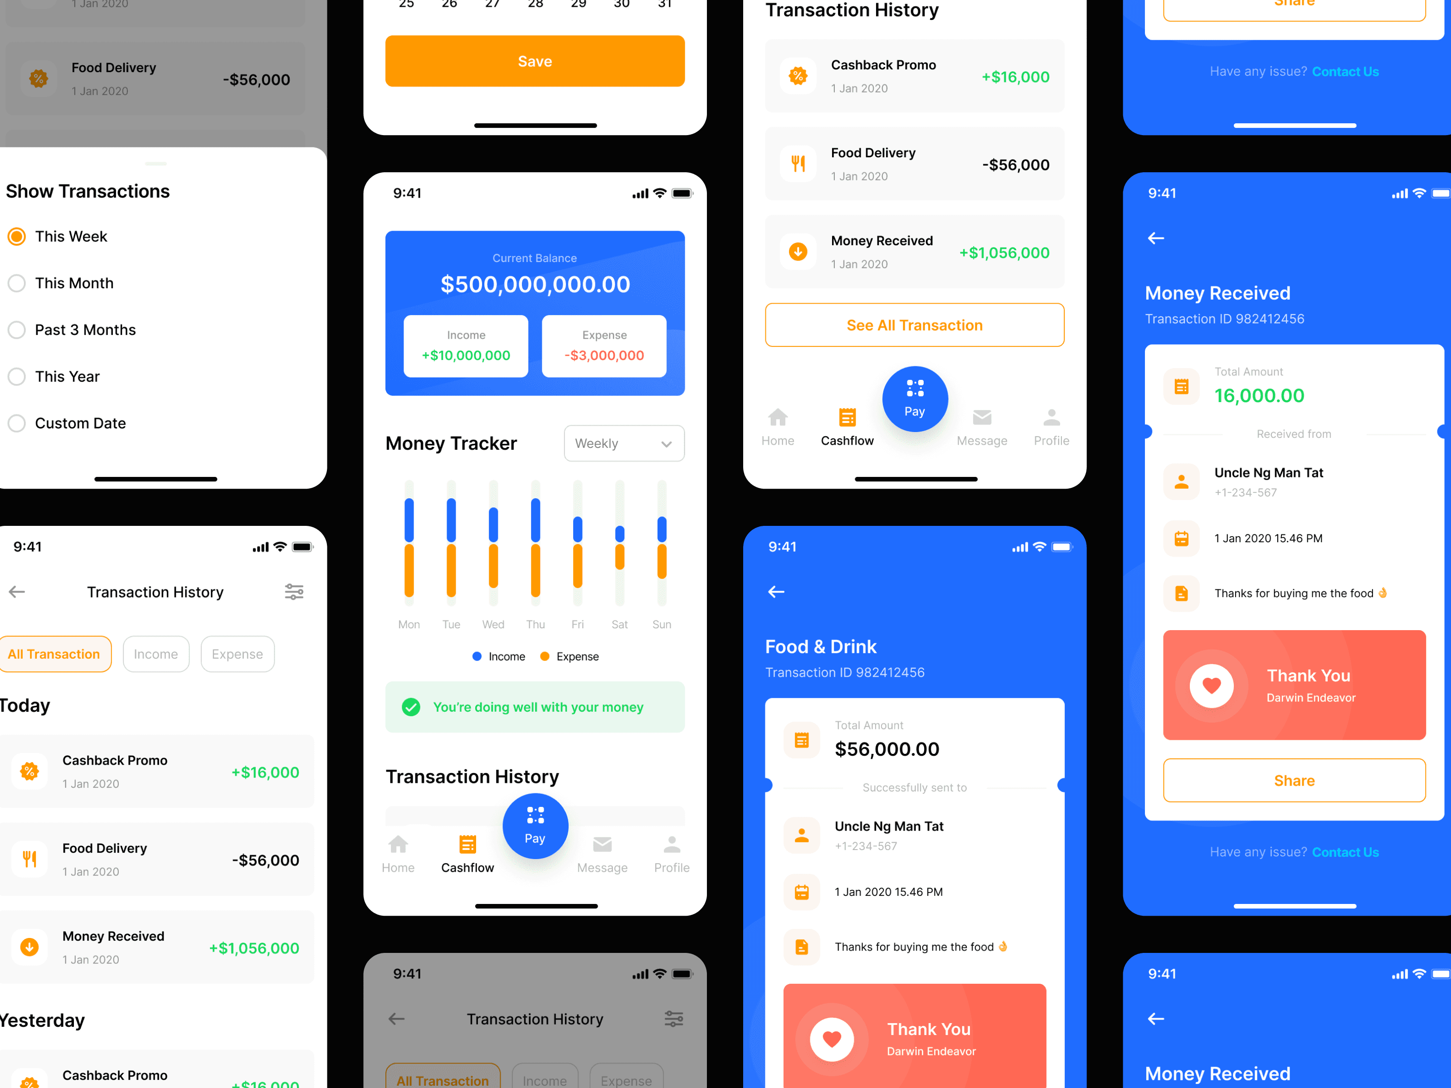1451x1088 pixels.
Task: Tap the Pay button icon
Action: coord(534,824)
